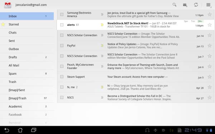
Task: Tap importance marker on Samsung email
Action: click(102, 14)
